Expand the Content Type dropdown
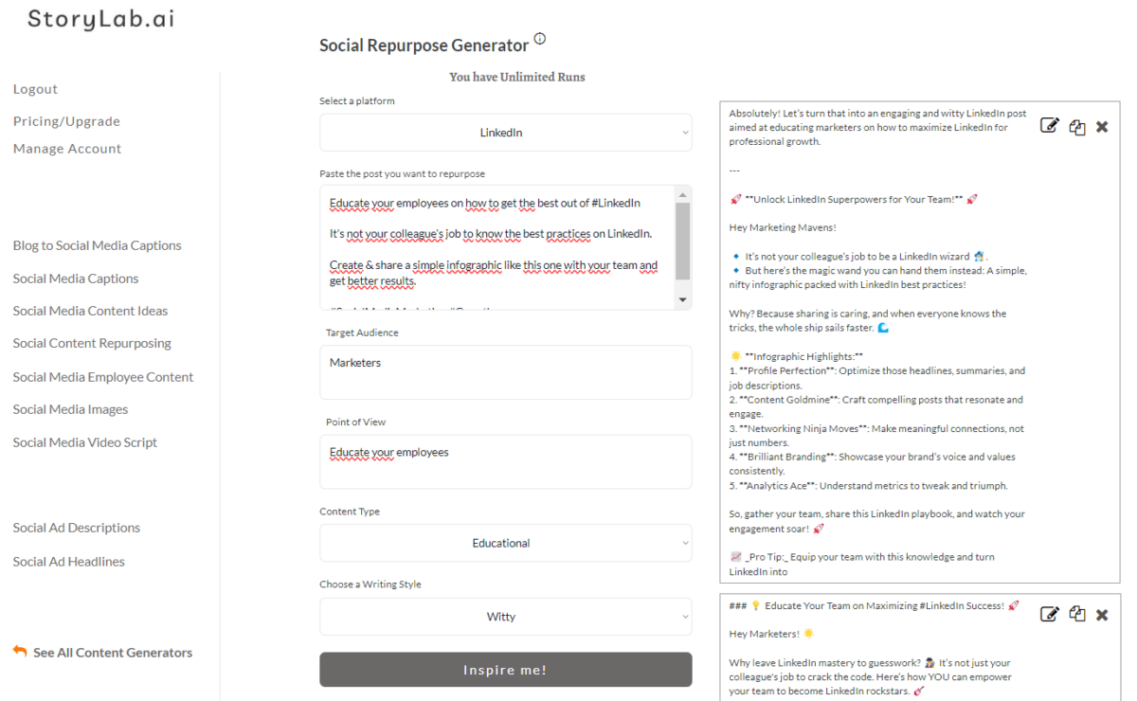Viewport: 1137px width, 701px height. (505, 543)
